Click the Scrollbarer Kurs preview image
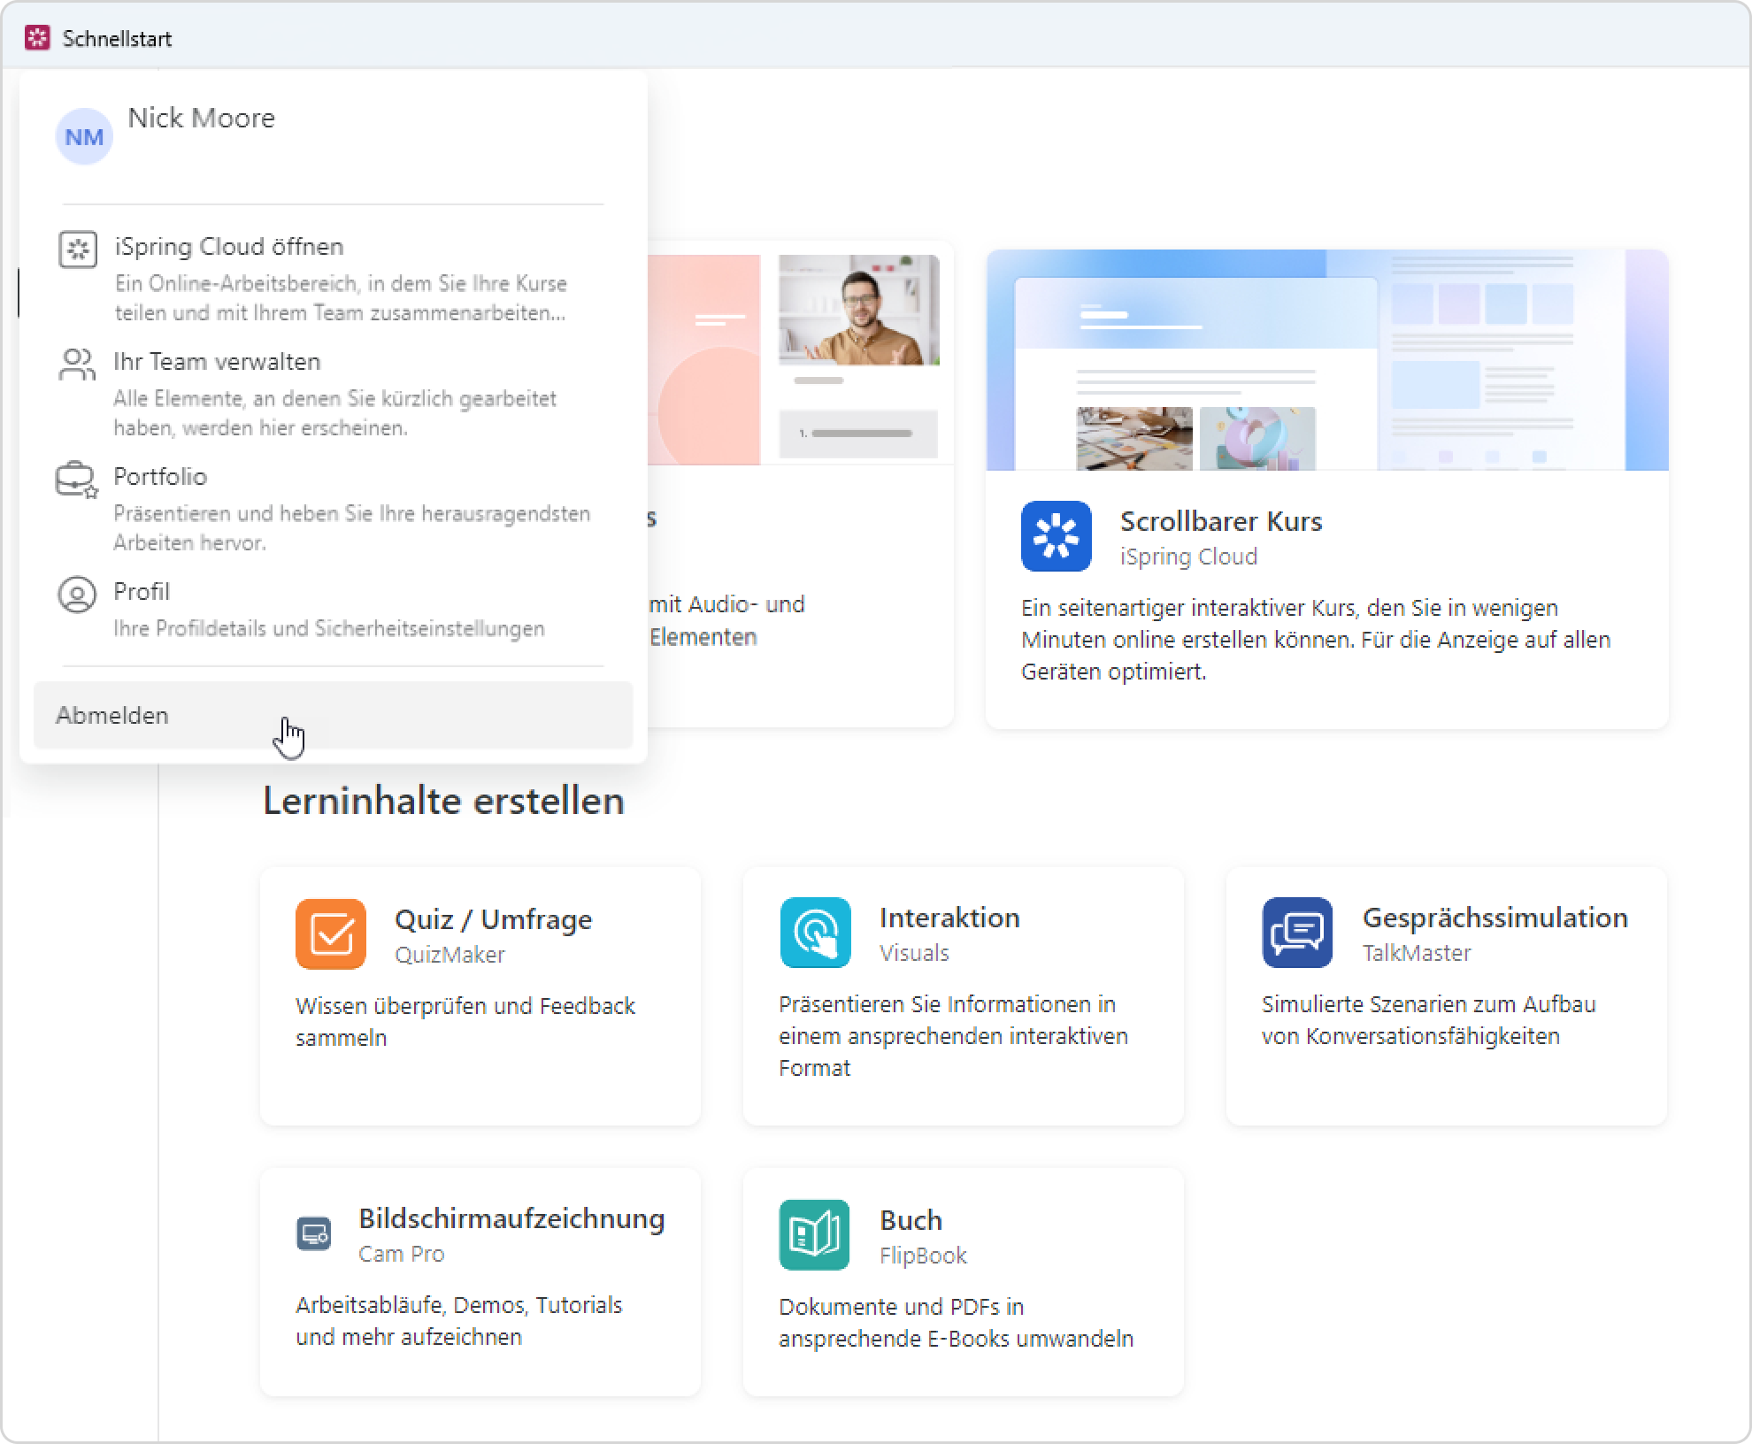 click(x=1327, y=360)
